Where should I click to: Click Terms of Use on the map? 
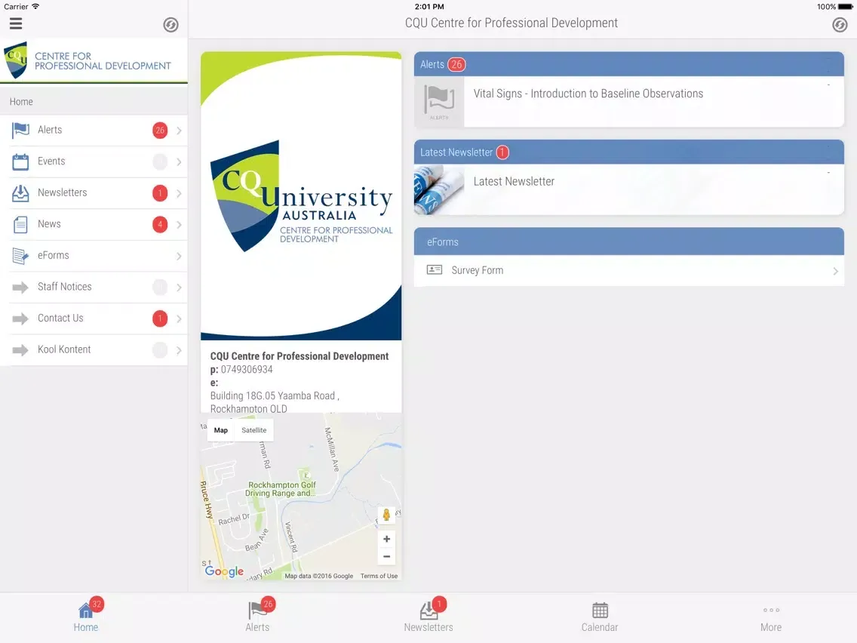tap(379, 576)
